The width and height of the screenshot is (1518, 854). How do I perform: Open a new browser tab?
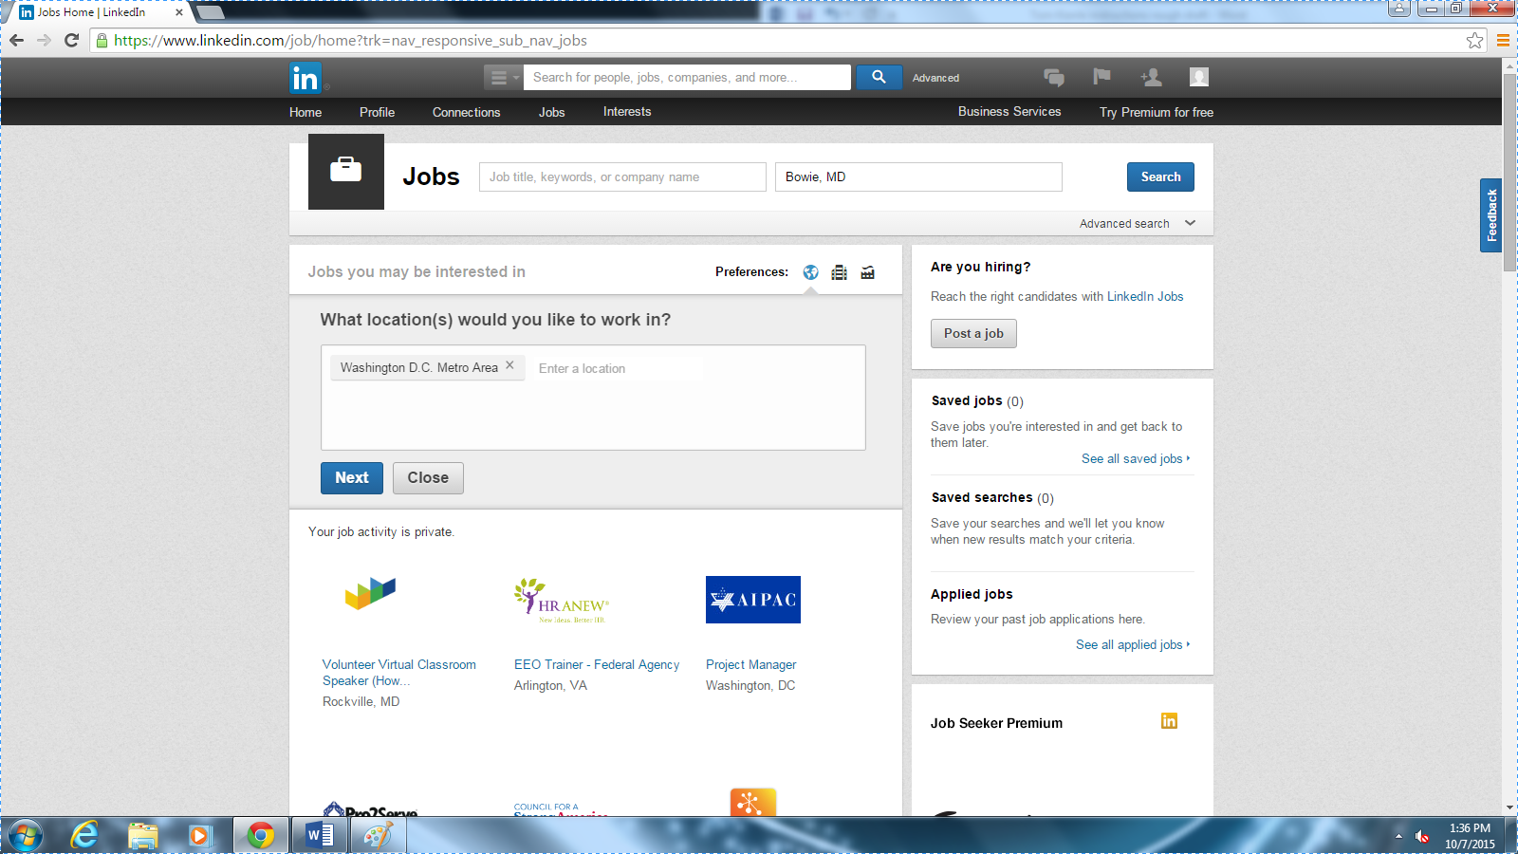210,12
